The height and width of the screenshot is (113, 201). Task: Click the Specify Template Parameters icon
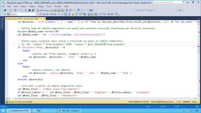tap(117, 14)
